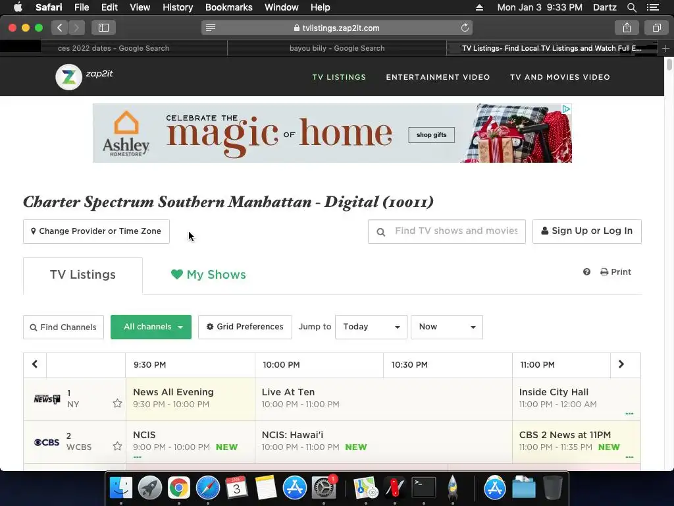Toggle Safari sidebar button

pos(103,28)
